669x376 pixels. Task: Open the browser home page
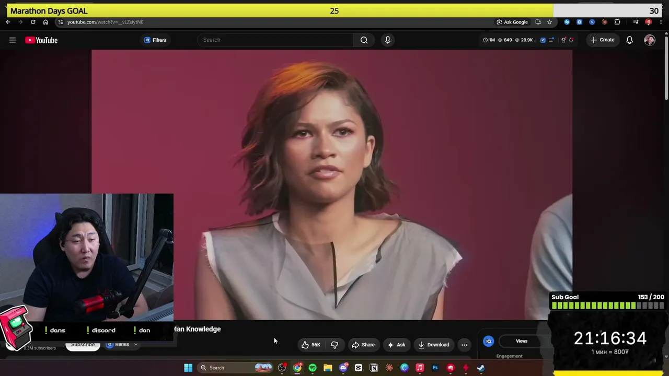coord(45,22)
